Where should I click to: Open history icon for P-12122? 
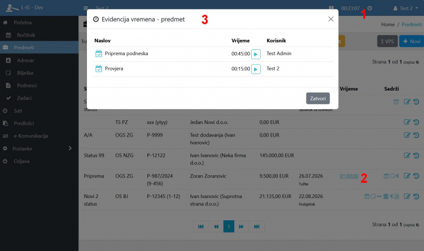(x=417, y=155)
